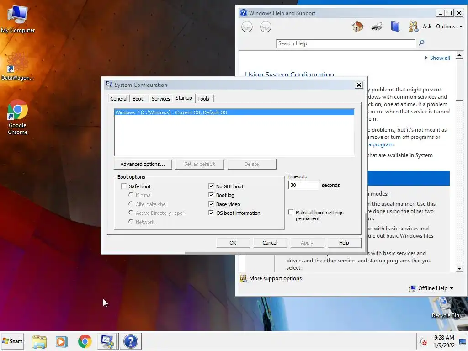Screen dimensions: 468x351
Task: Click the Apply button
Action: [307, 243]
